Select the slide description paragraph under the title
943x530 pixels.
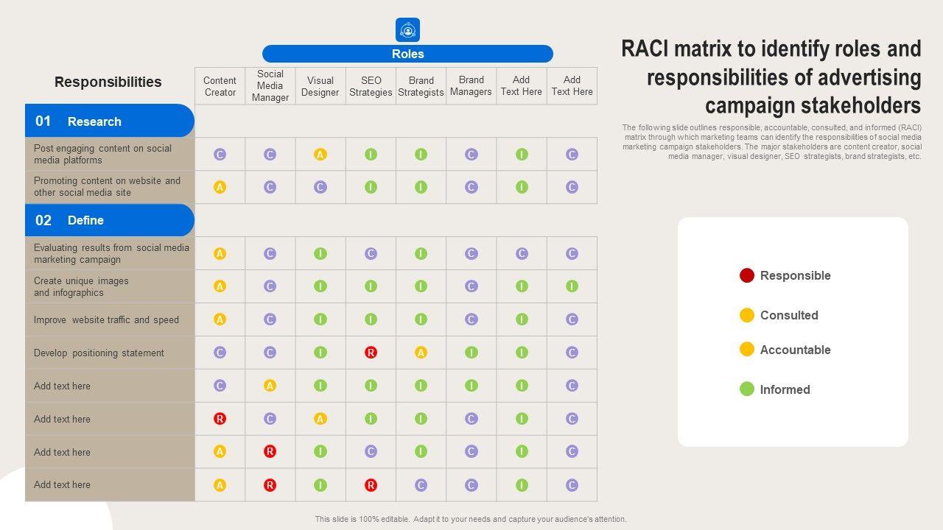[x=771, y=142]
